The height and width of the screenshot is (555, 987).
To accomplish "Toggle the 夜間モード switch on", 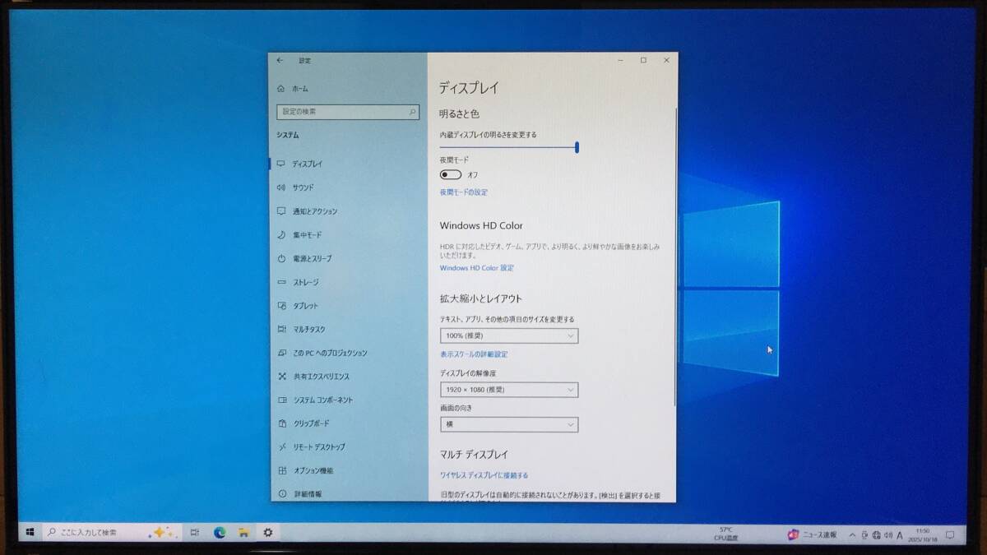I will click(451, 174).
